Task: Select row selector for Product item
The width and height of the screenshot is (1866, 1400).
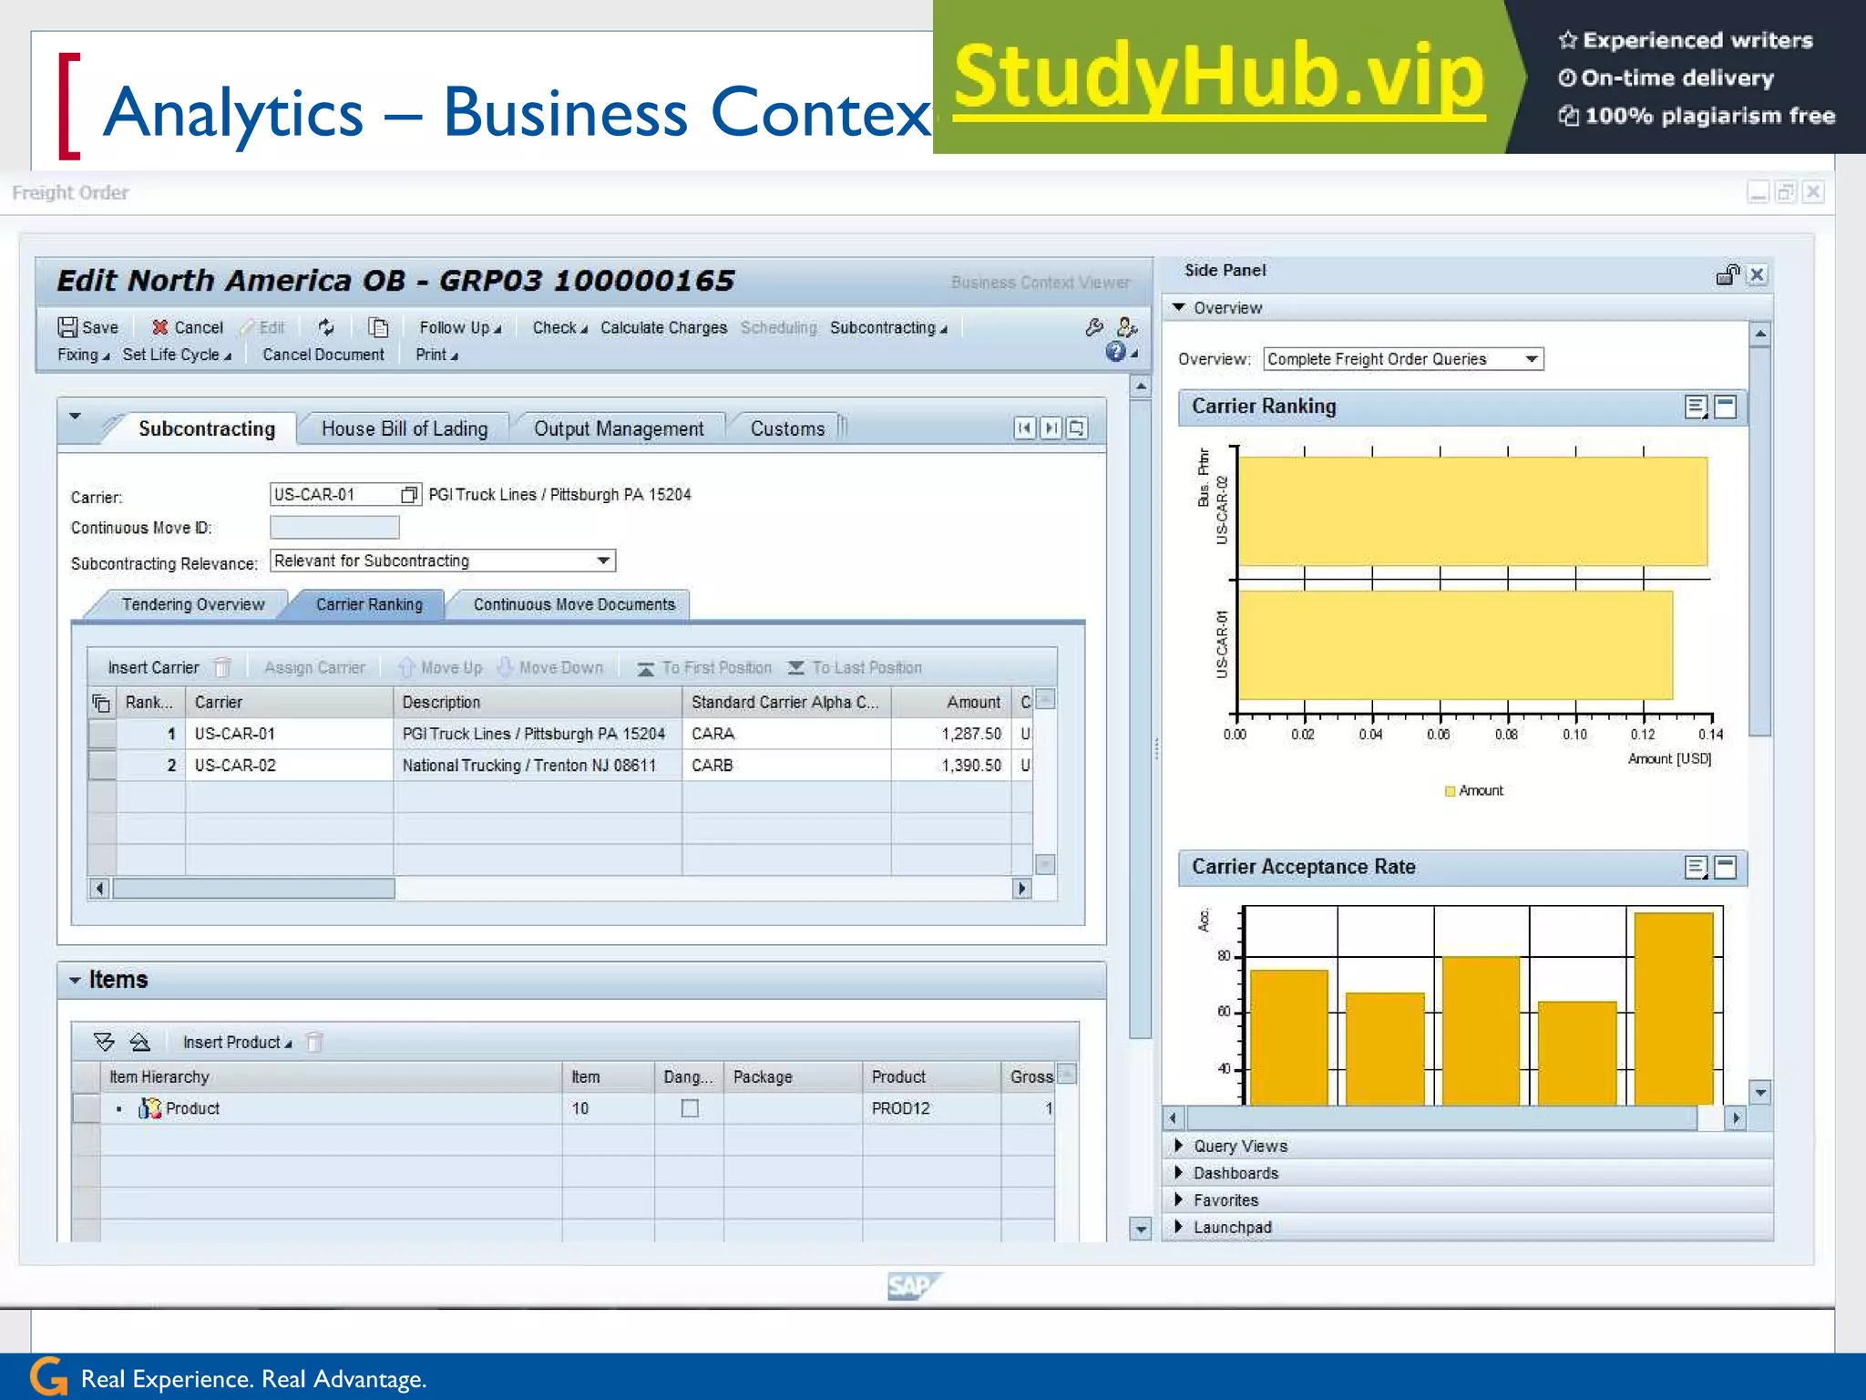Action: (x=86, y=1108)
